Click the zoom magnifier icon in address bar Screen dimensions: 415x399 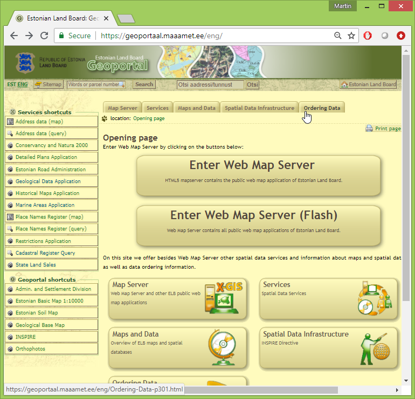[338, 36]
